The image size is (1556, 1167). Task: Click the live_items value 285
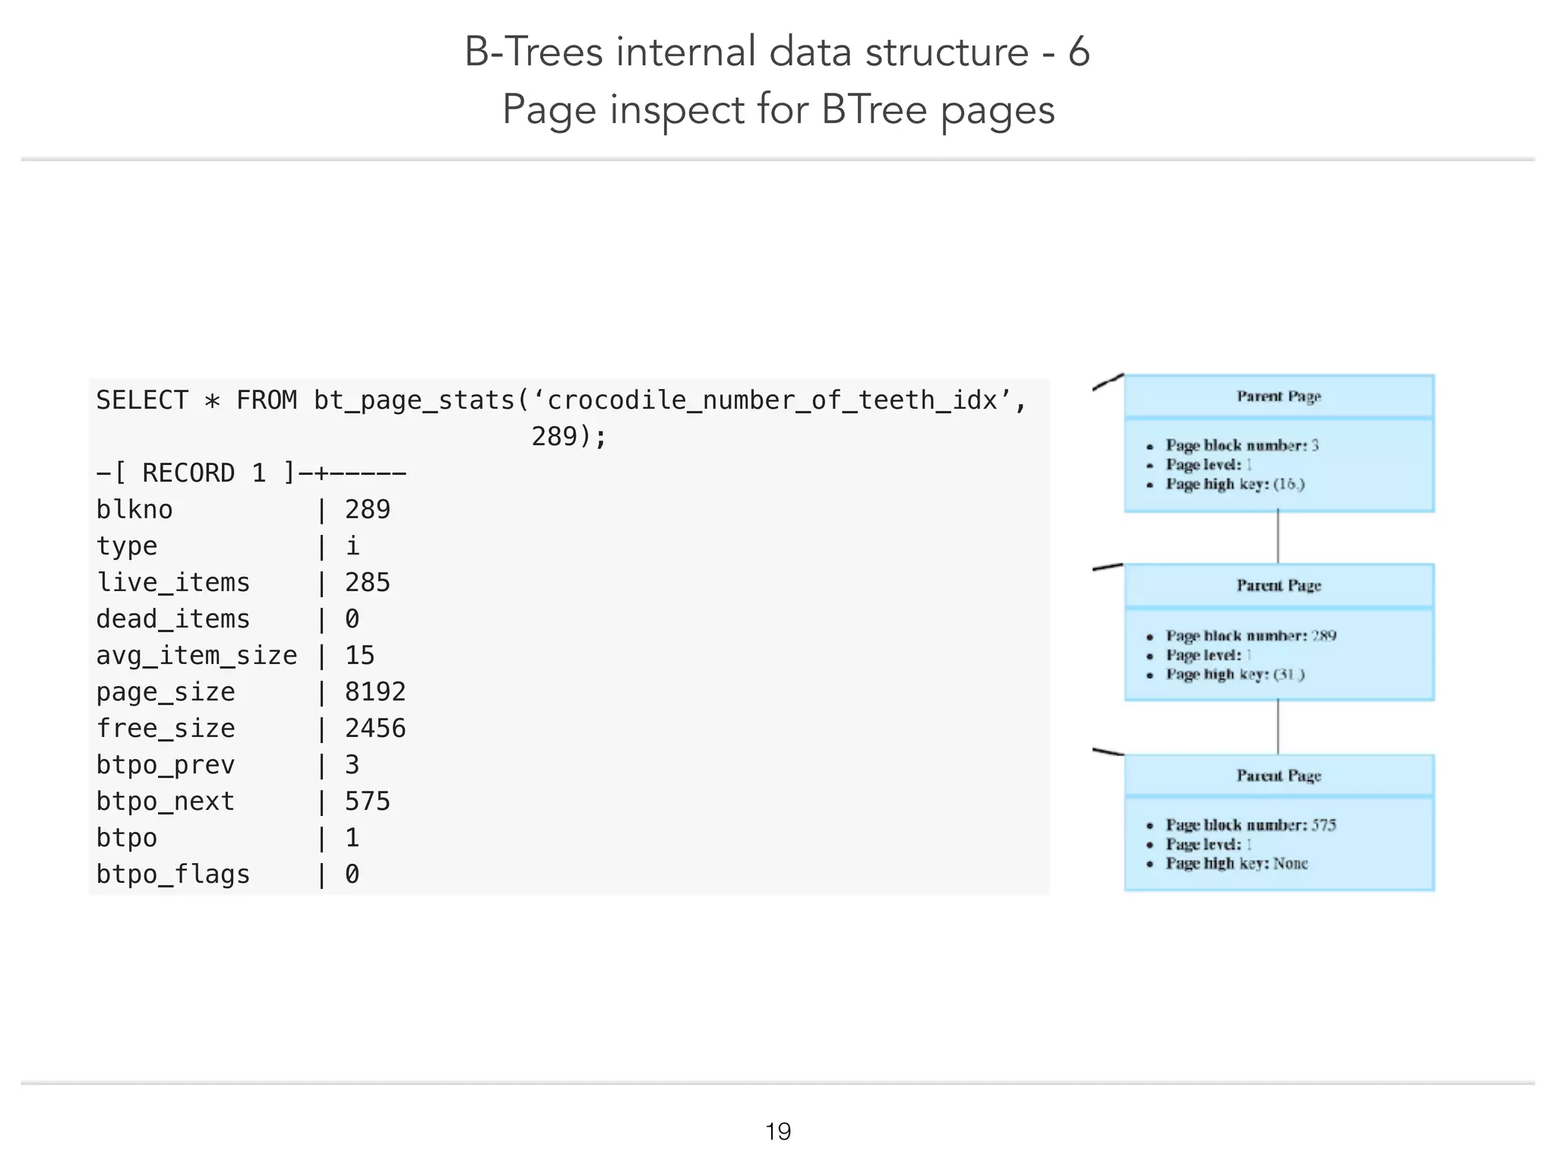[367, 583]
